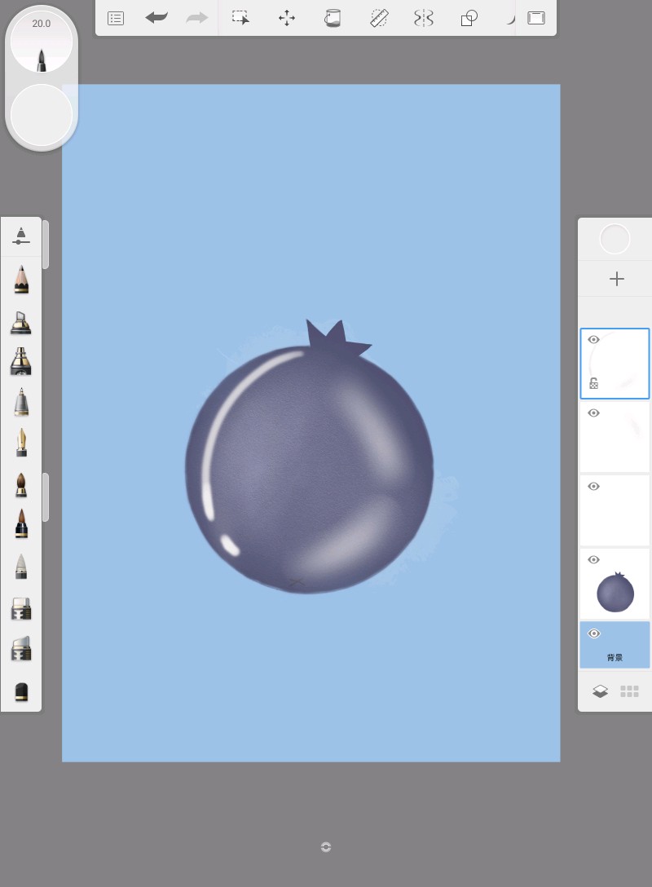Expand the bottom toolbar handle
Image resolution: width=652 pixels, height=887 pixels.
[326, 847]
